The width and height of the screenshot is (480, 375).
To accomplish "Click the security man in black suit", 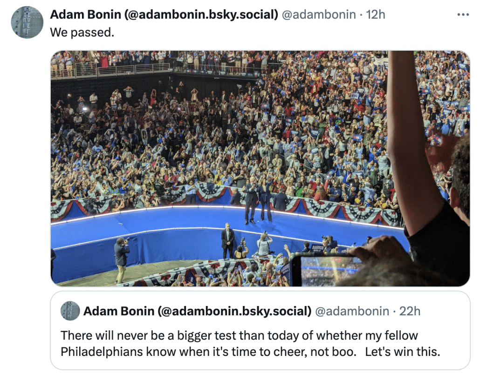I will (x=228, y=241).
